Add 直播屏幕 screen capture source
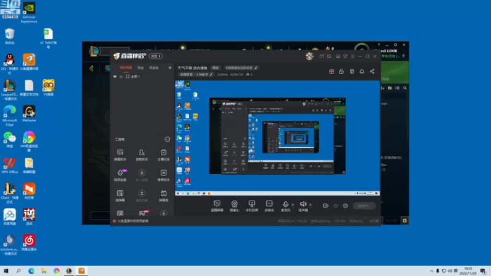The width and height of the screenshot is (491, 276). tap(217, 206)
